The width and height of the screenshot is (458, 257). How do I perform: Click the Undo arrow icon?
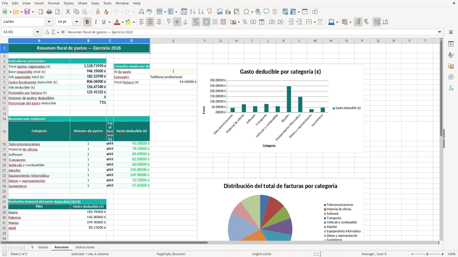pos(116,12)
